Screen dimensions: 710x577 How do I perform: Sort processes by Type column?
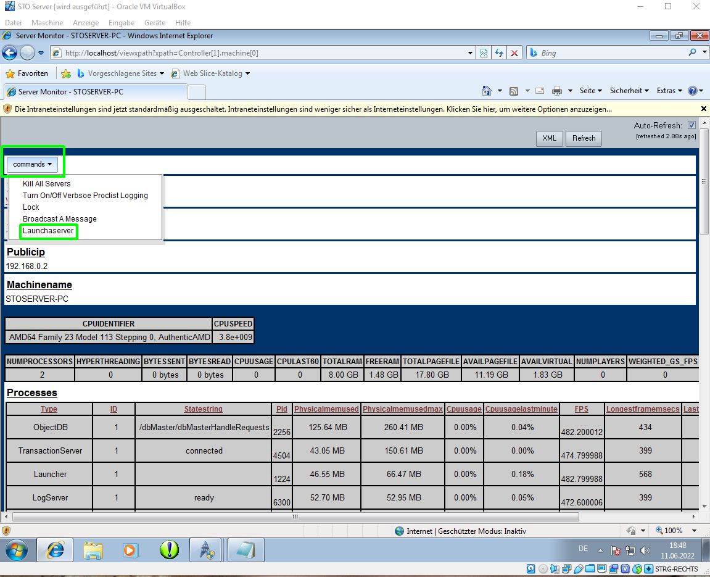point(49,409)
